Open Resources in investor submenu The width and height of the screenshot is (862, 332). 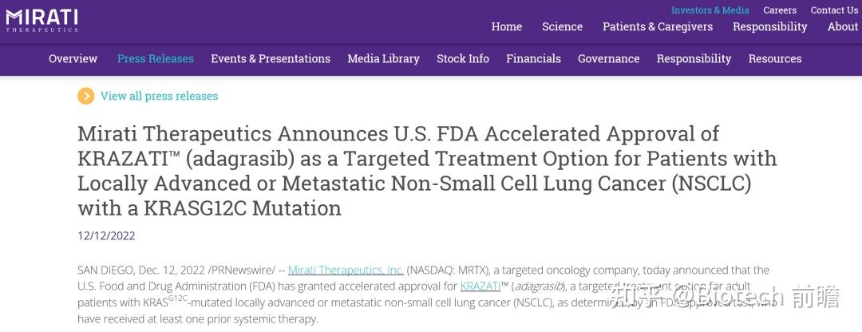[x=774, y=59]
